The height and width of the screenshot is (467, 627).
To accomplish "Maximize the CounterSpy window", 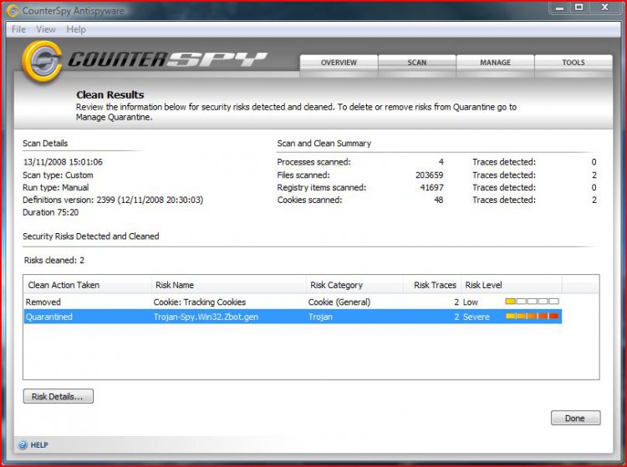I will [x=579, y=8].
